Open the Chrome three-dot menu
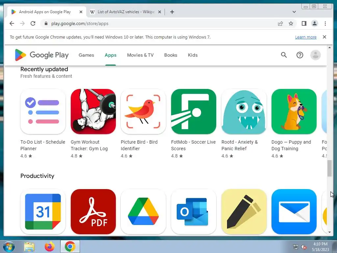This screenshot has width=337, height=253. pyautogui.click(x=325, y=23)
